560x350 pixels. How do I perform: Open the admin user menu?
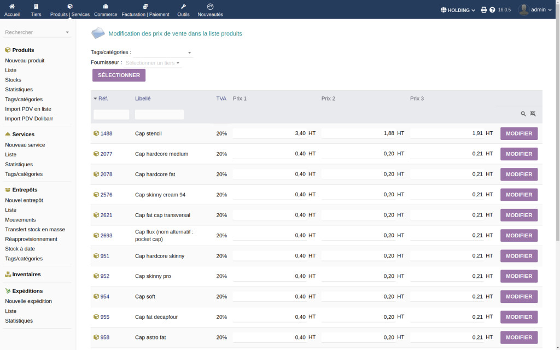[x=534, y=10]
